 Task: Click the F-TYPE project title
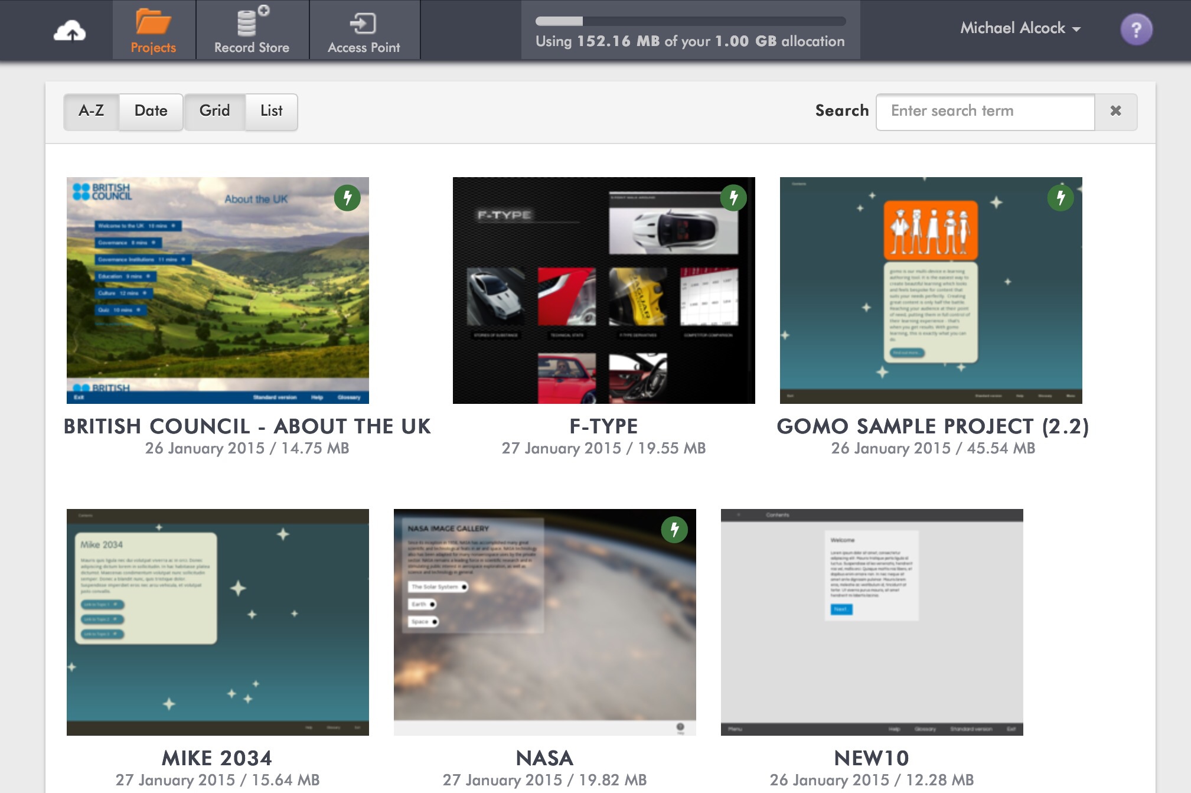[x=604, y=426]
